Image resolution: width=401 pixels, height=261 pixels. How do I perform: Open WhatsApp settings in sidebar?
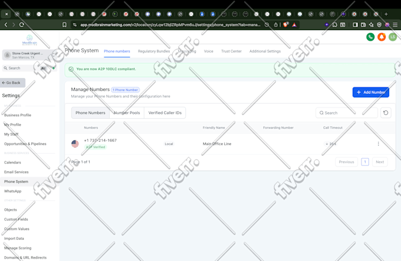click(x=13, y=191)
